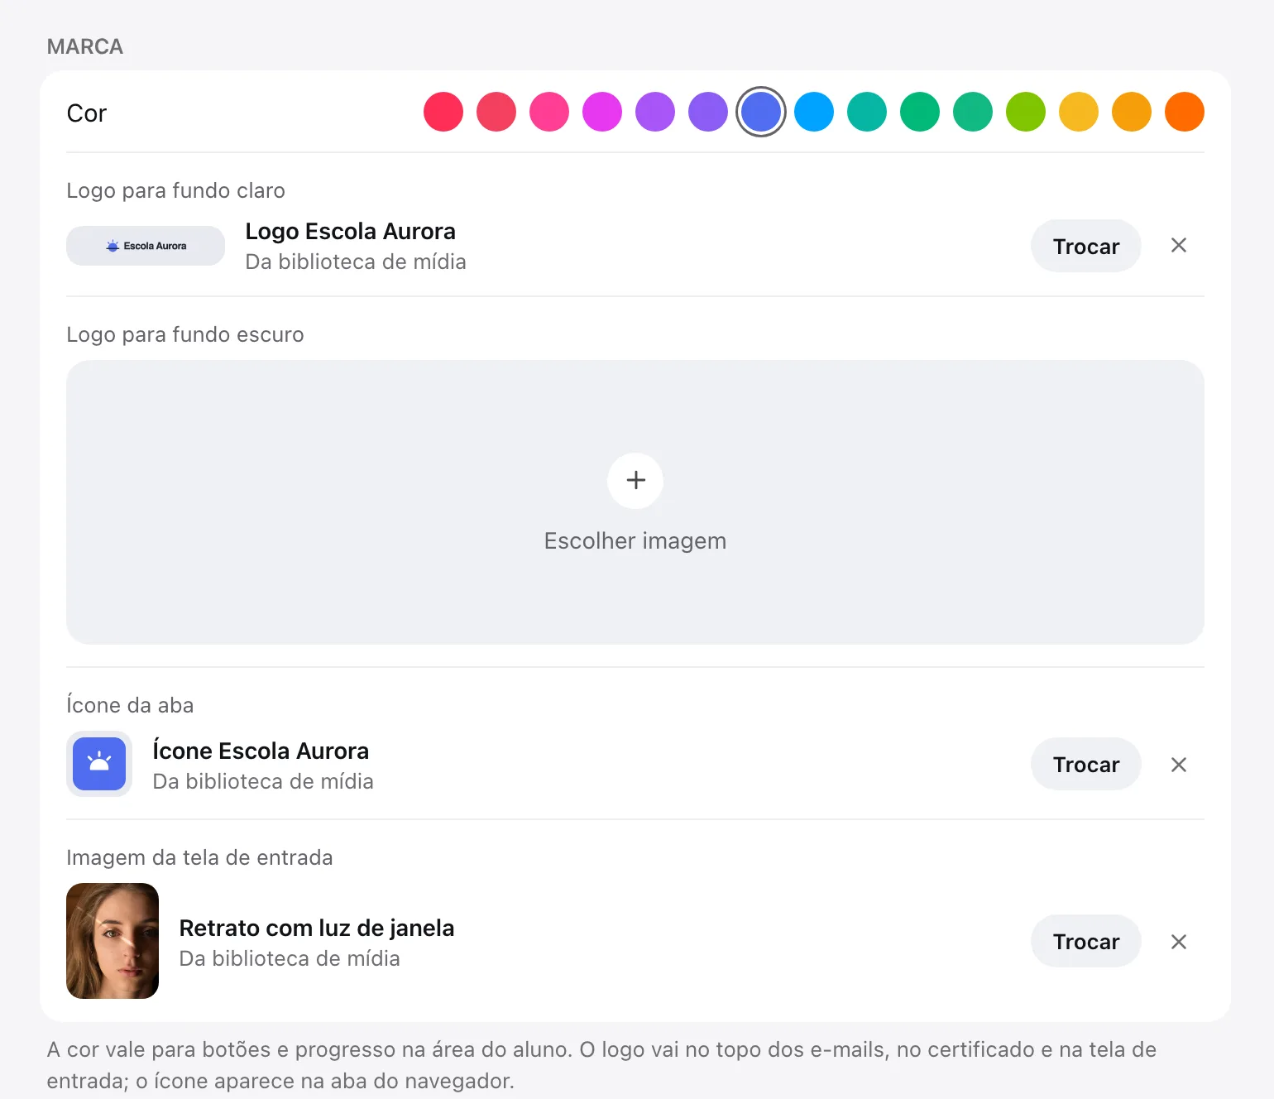This screenshot has height=1099, width=1274.
Task: Choose the coral red color swatch
Action: [x=496, y=112]
